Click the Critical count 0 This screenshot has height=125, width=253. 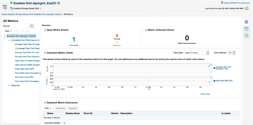click(x=117, y=36)
